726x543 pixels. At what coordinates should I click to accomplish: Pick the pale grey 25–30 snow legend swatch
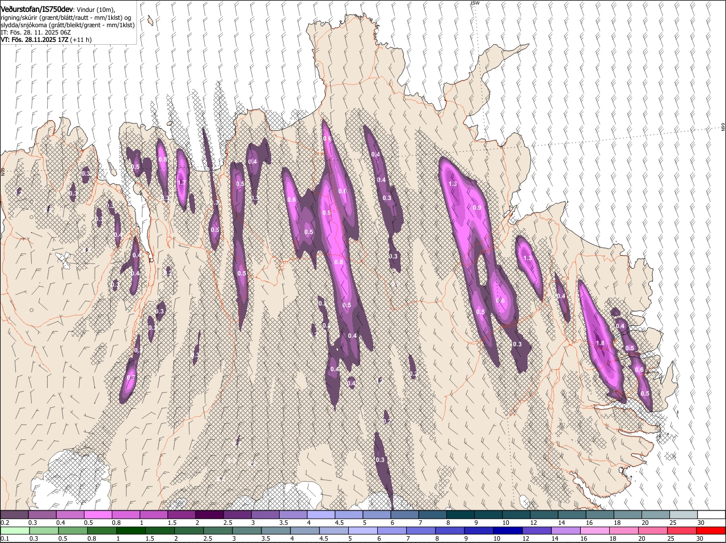[x=683, y=515]
